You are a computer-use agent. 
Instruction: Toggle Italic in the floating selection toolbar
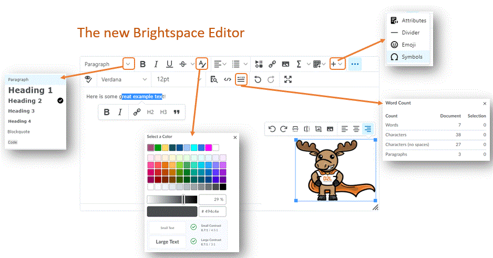pyautogui.click(x=120, y=112)
